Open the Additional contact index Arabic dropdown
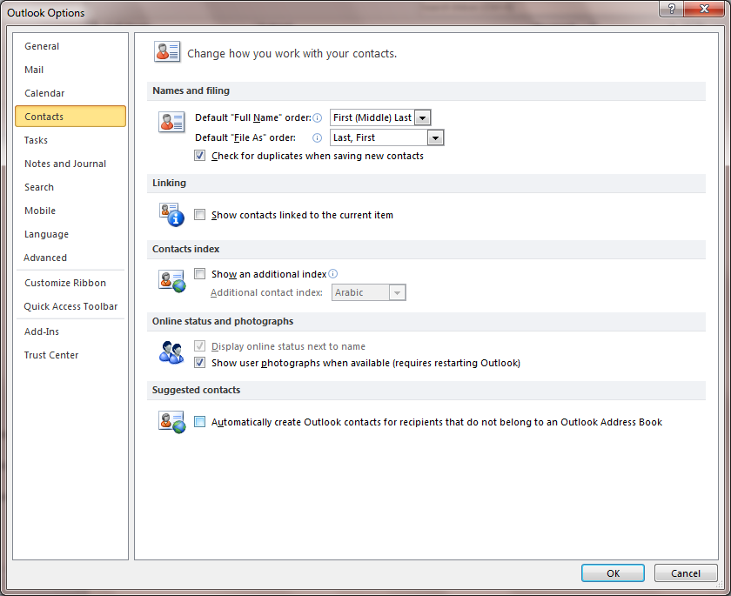731x596 pixels. point(398,292)
